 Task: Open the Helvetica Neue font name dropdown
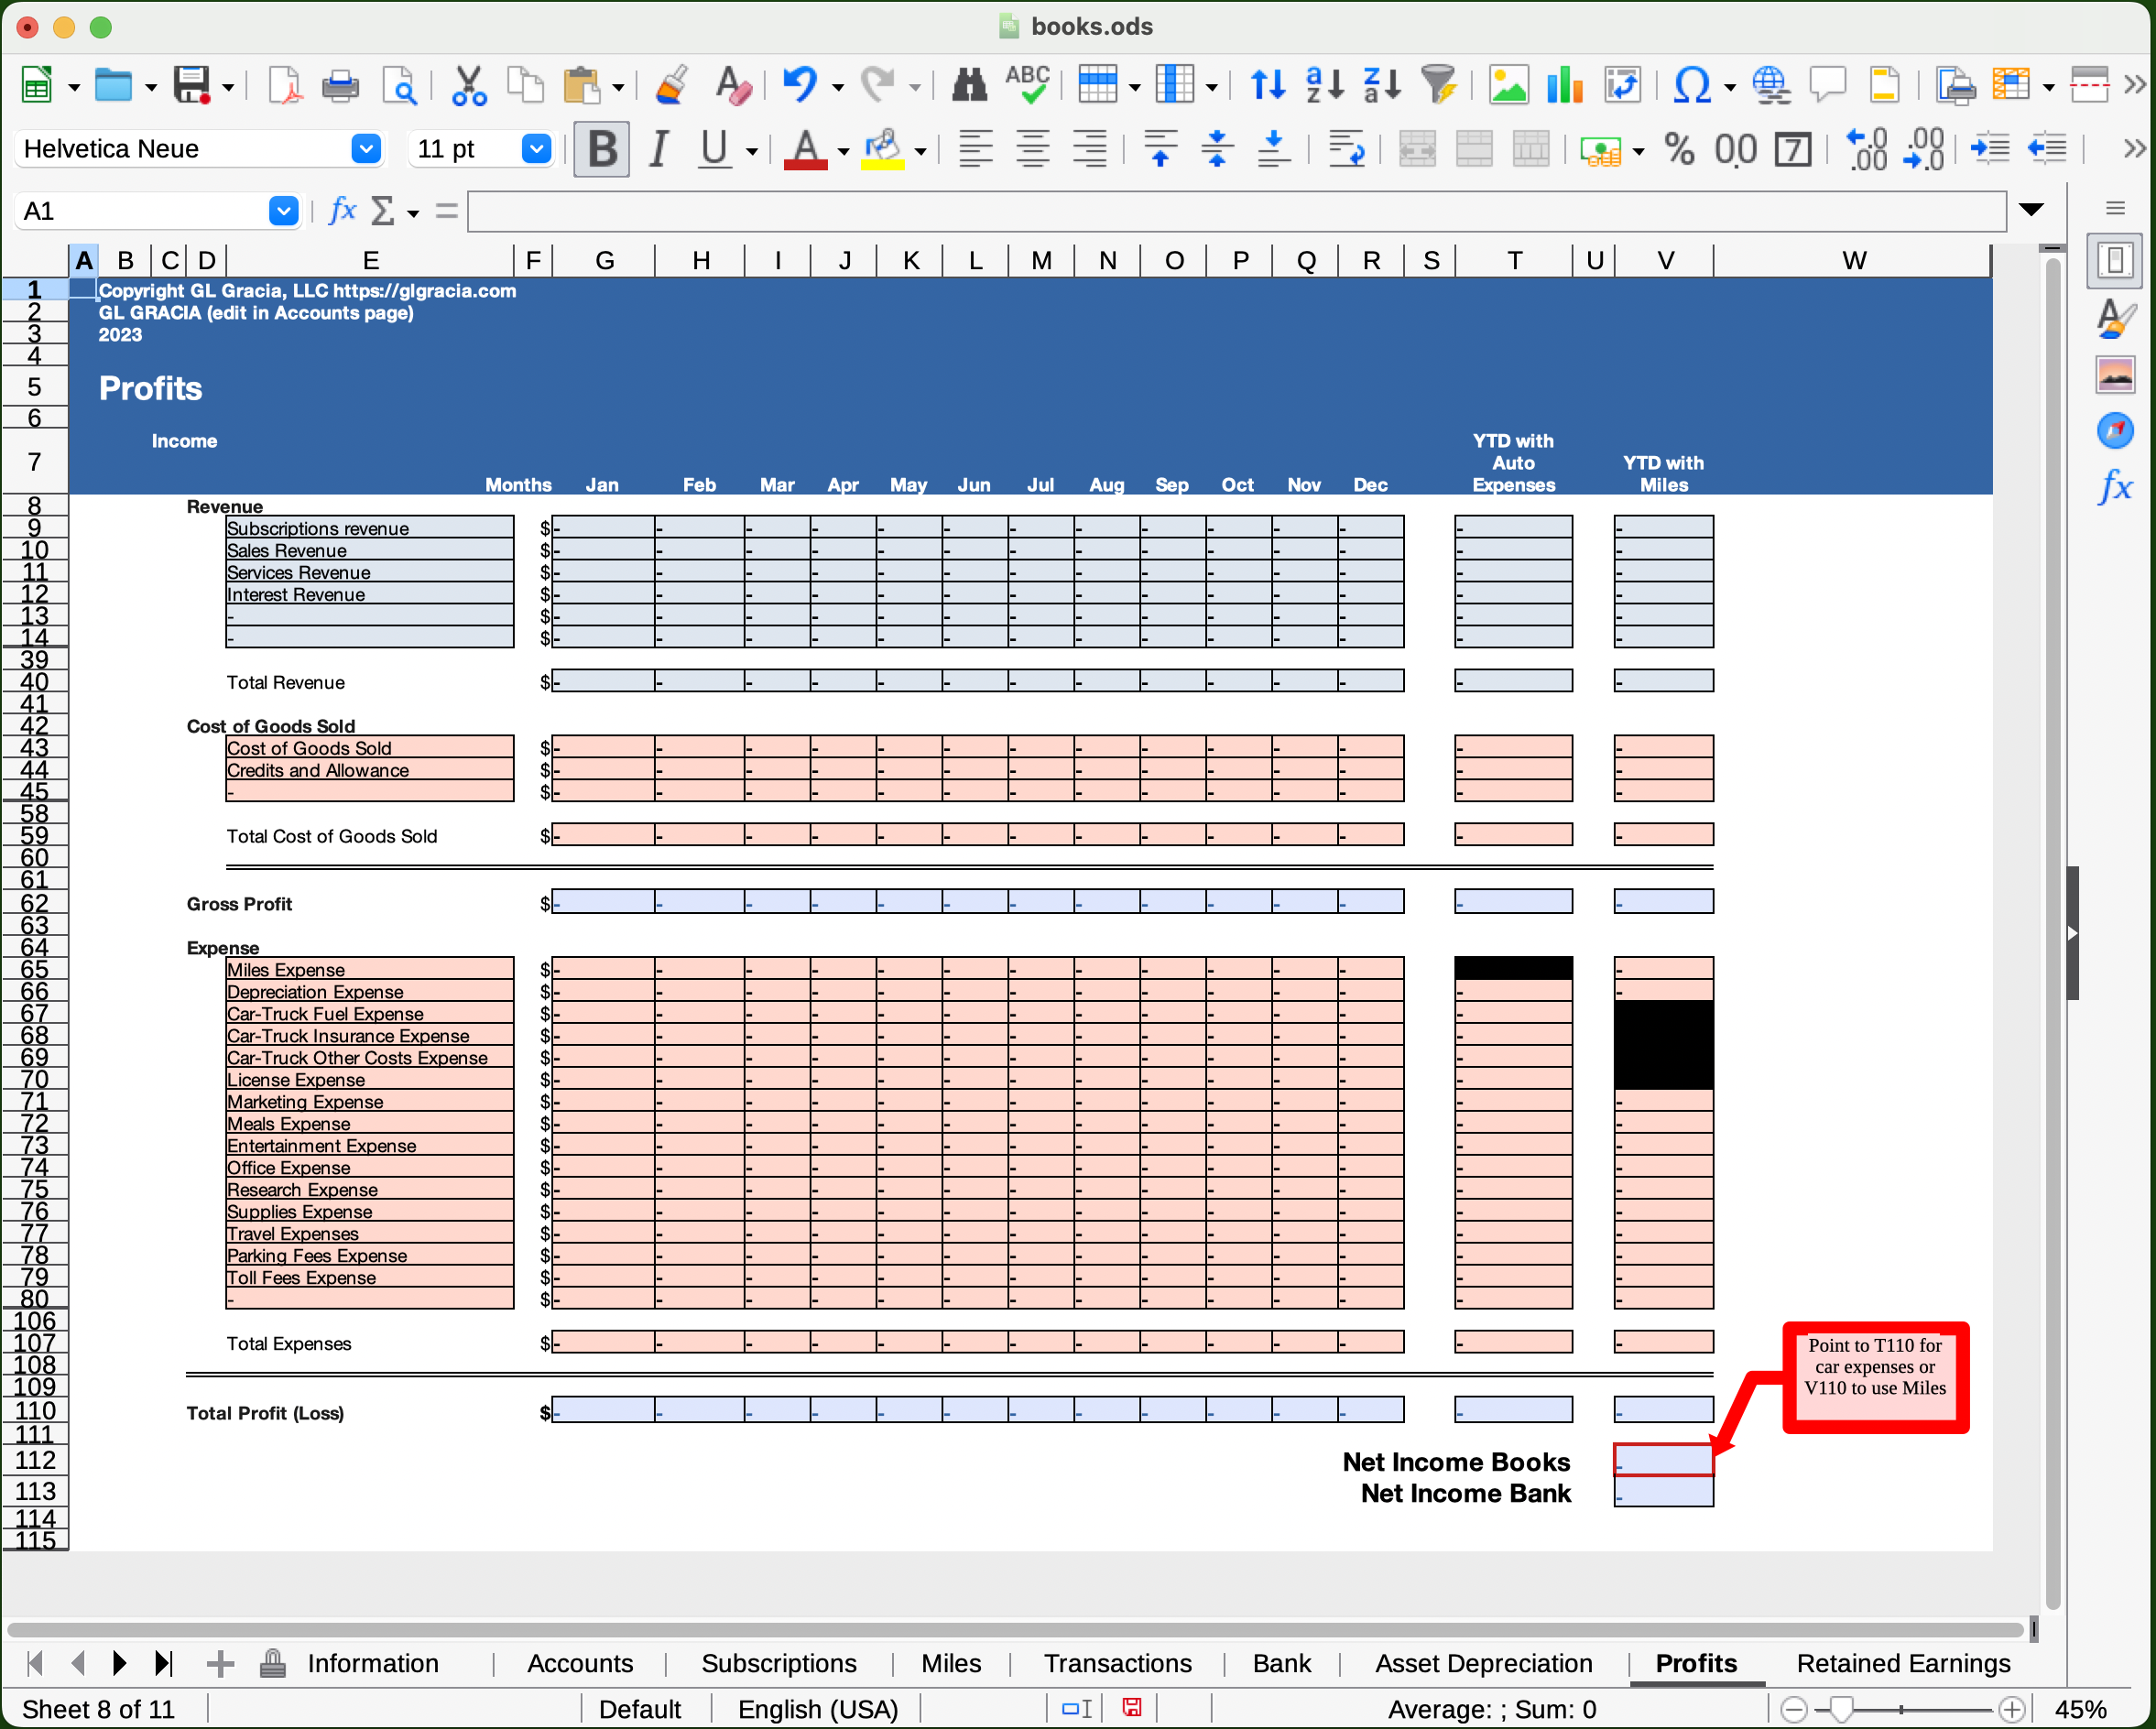pyautogui.click(x=366, y=150)
